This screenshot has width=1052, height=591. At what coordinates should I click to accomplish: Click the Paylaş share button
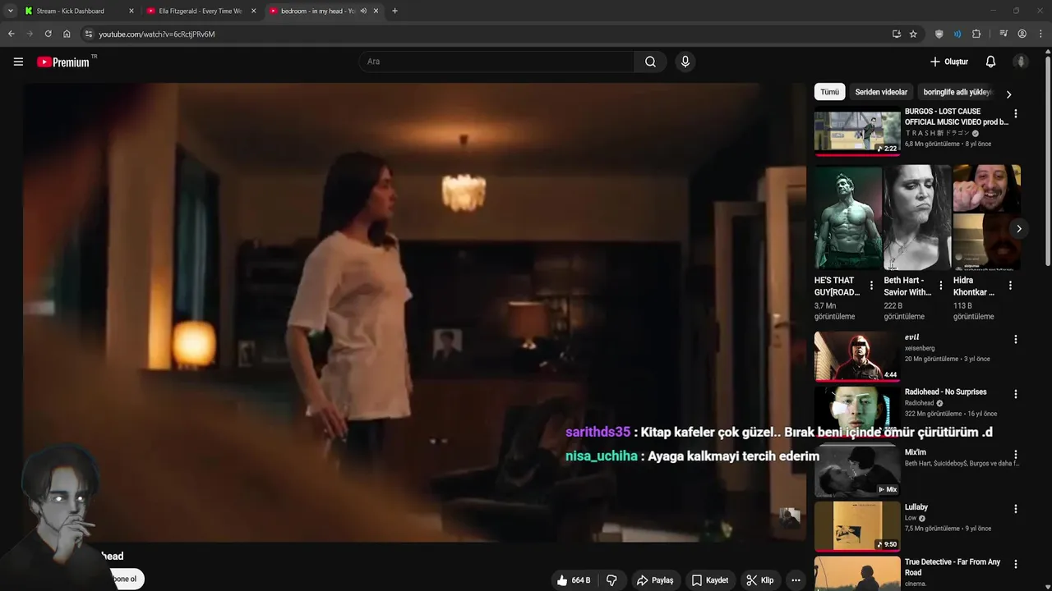click(654, 580)
